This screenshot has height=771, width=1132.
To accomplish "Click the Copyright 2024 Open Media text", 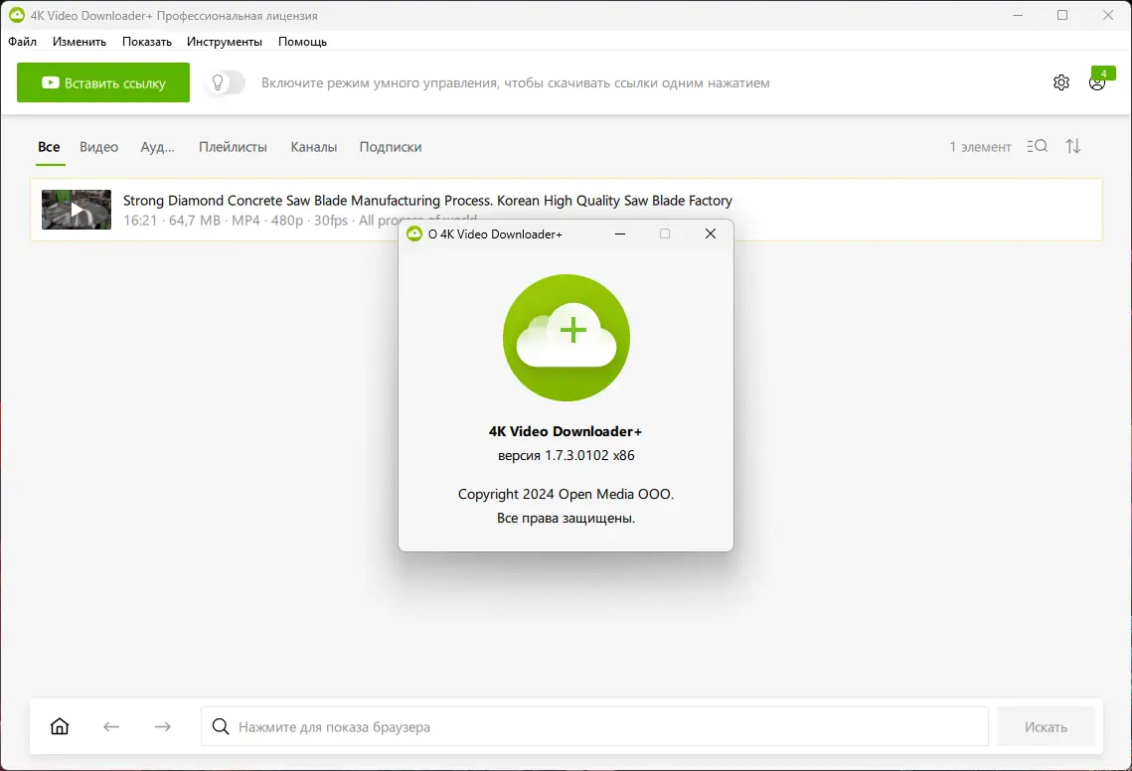I will pos(566,494).
